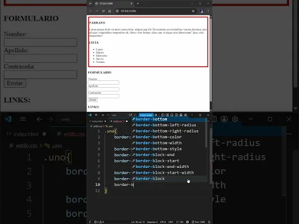Expand the Copilot chat dropdown arrow
Screen dimensions: 299x224
(x=135, y=115)
